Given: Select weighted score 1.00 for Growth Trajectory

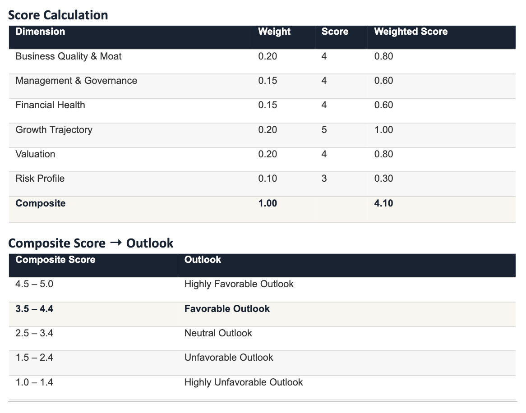Looking at the screenshot, I should tap(383, 130).
